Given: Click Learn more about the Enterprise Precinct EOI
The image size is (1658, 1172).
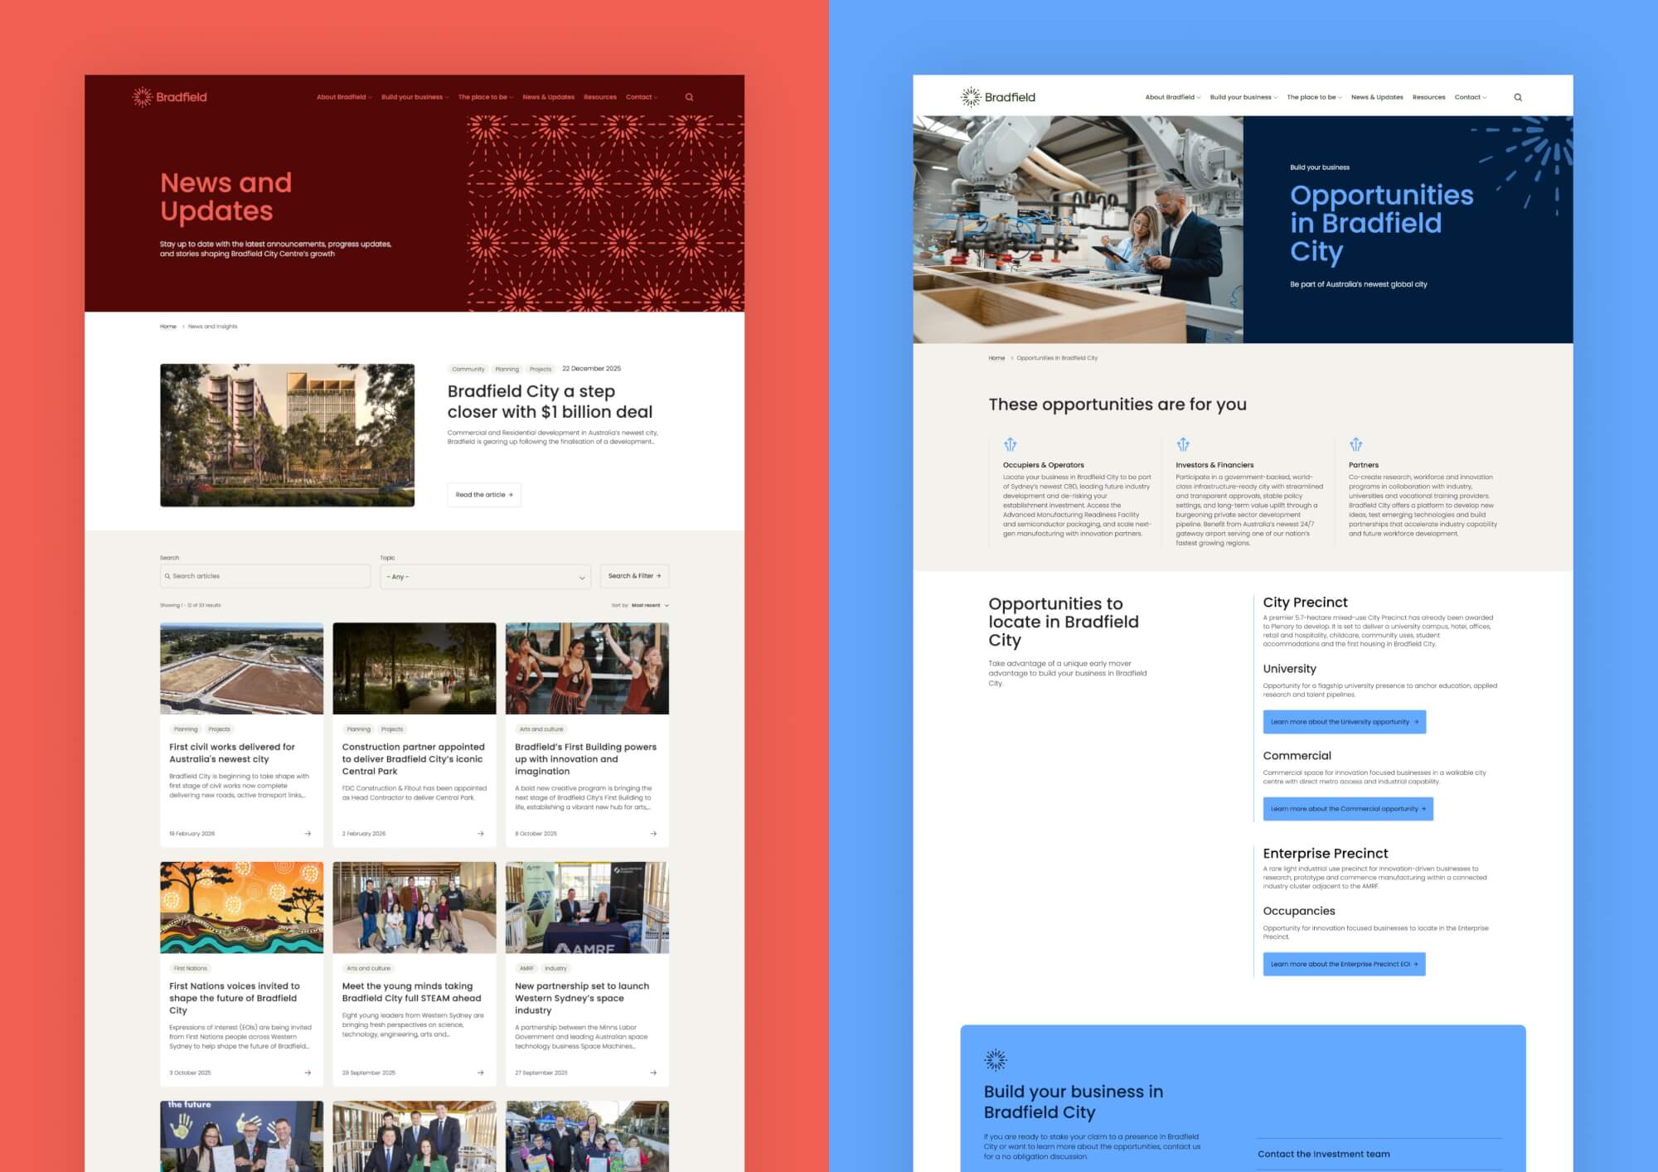Looking at the screenshot, I should tap(1344, 964).
